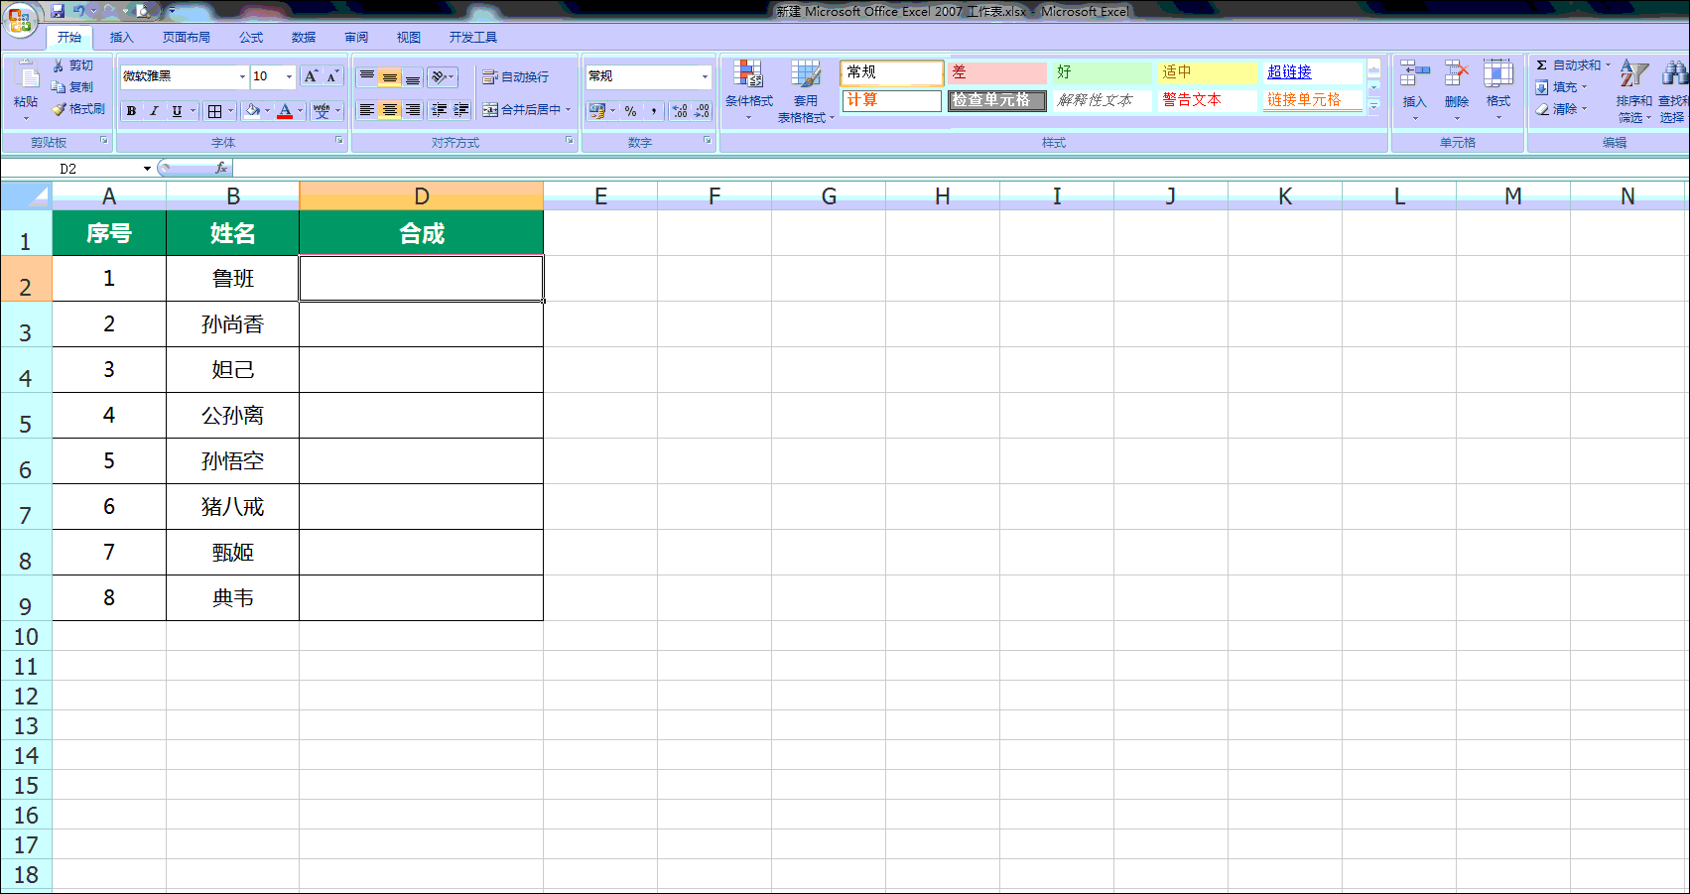
Task: Open 排序和筛选 sort and filter
Action: click(x=1633, y=89)
